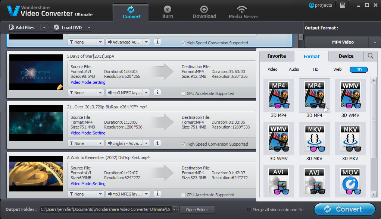Viewport: 381px width, 219px height.
Task: Select the HD format category
Action: [x=316, y=70]
